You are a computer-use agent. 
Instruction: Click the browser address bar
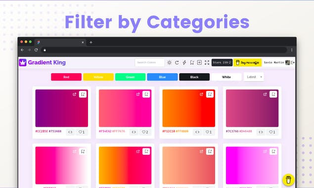pos(164,50)
